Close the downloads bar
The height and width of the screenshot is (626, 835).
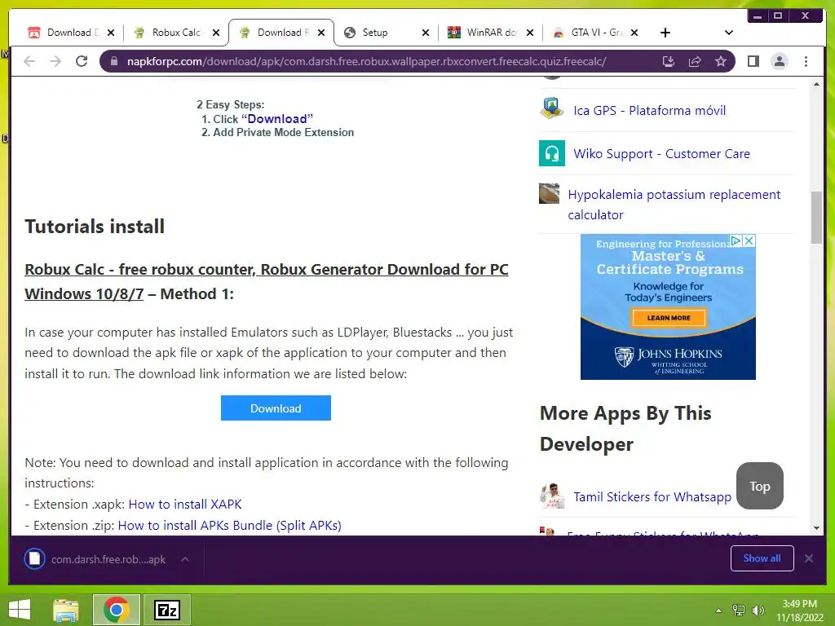coord(808,558)
